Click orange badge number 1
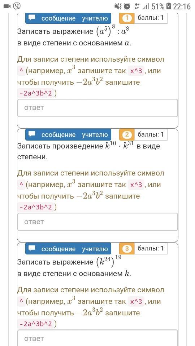This screenshot has height=346, width=195. [127, 18]
